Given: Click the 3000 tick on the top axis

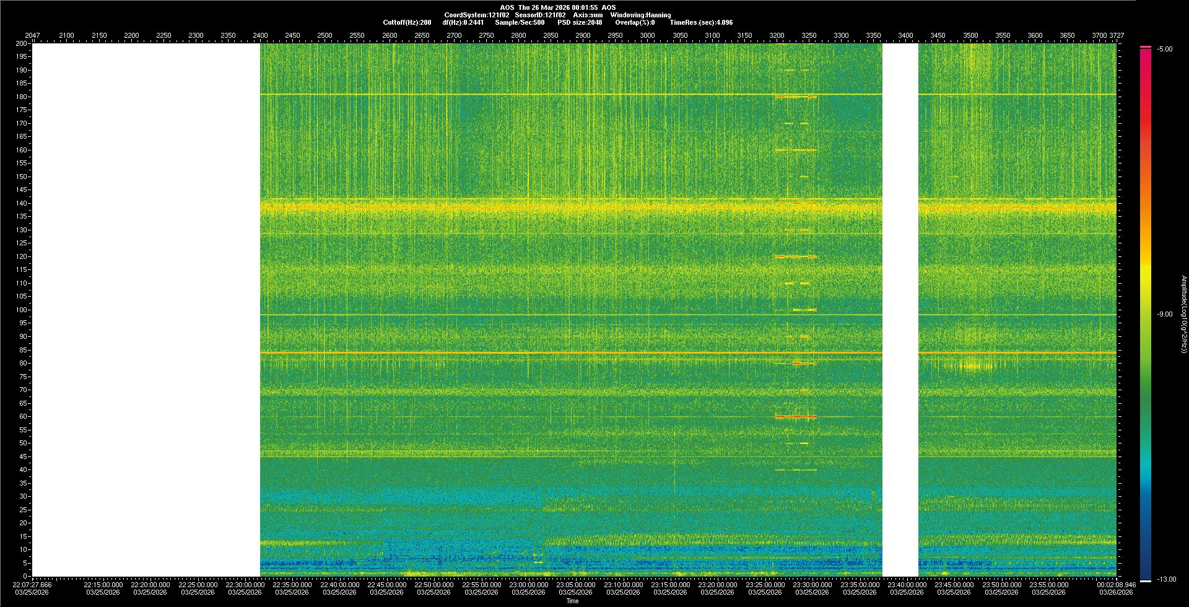Looking at the screenshot, I should coord(647,35).
